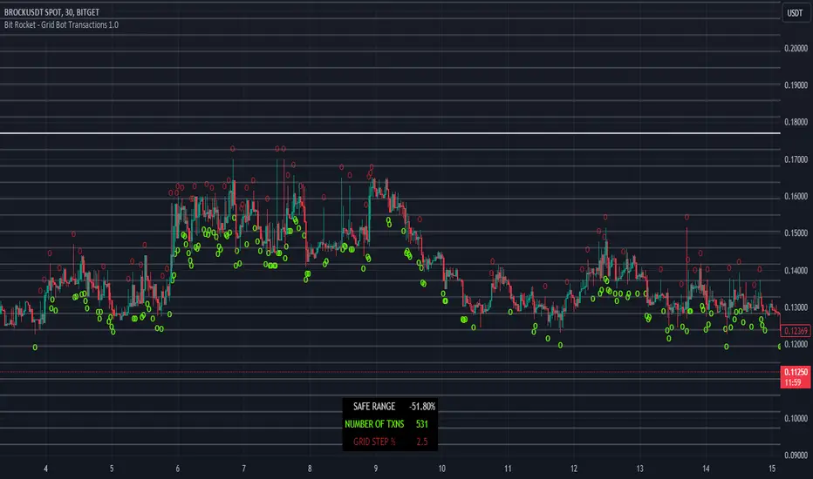The width and height of the screenshot is (813, 479).
Task: Open the USDT currency selector
Action: (795, 12)
